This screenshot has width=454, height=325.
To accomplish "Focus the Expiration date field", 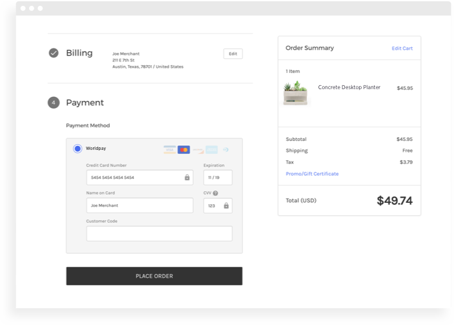I will (x=218, y=177).
